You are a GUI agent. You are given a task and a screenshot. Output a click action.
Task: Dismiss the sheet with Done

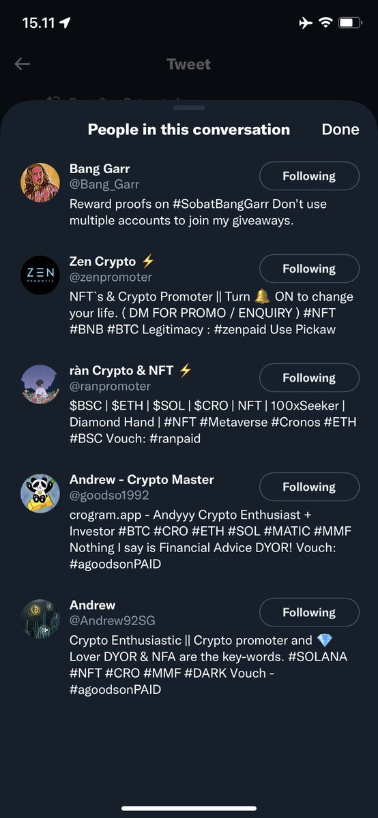tap(340, 130)
